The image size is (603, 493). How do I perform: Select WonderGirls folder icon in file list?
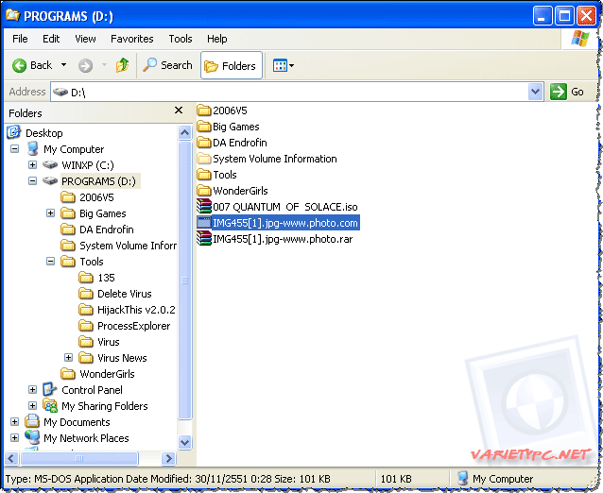[204, 191]
